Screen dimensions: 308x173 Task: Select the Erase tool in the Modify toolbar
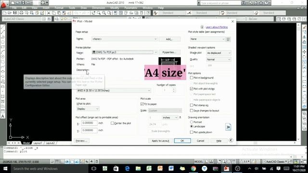(305, 27)
